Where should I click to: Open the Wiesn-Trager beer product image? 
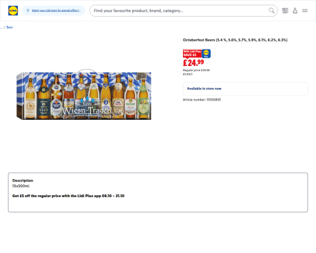pyautogui.click(x=84, y=95)
